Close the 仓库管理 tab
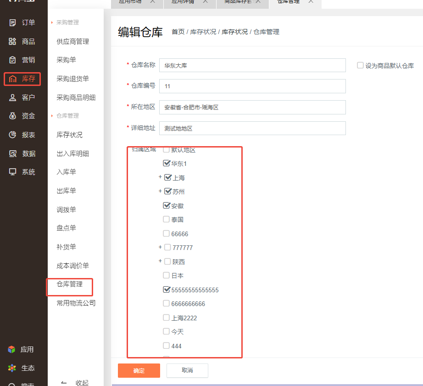This screenshot has width=423, height=386. tap(311, 2)
